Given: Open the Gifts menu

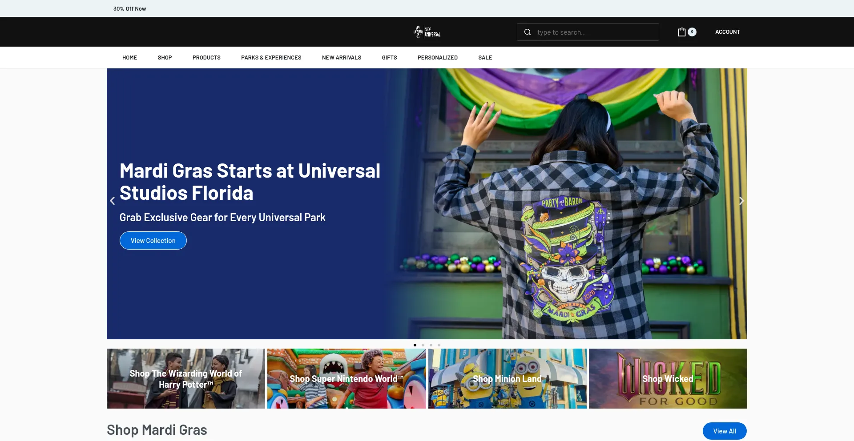Looking at the screenshot, I should (x=389, y=58).
